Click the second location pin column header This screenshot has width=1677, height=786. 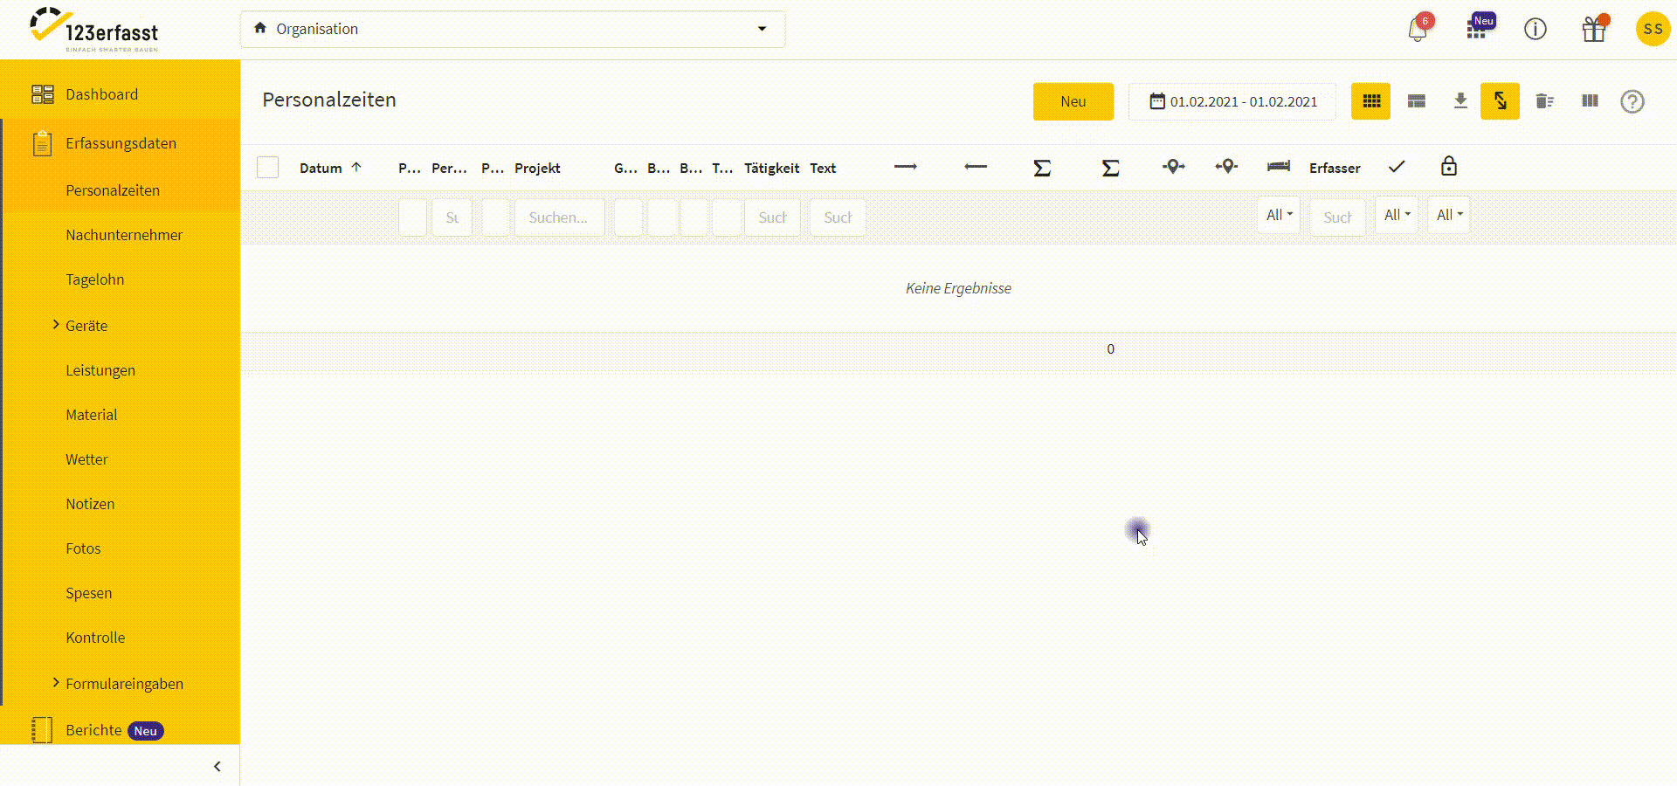(1226, 166)
